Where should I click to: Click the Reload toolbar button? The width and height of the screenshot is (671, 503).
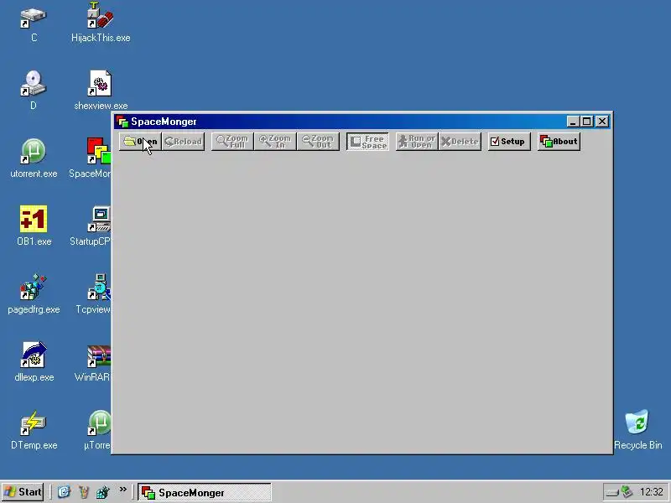[x=183, y=142]
